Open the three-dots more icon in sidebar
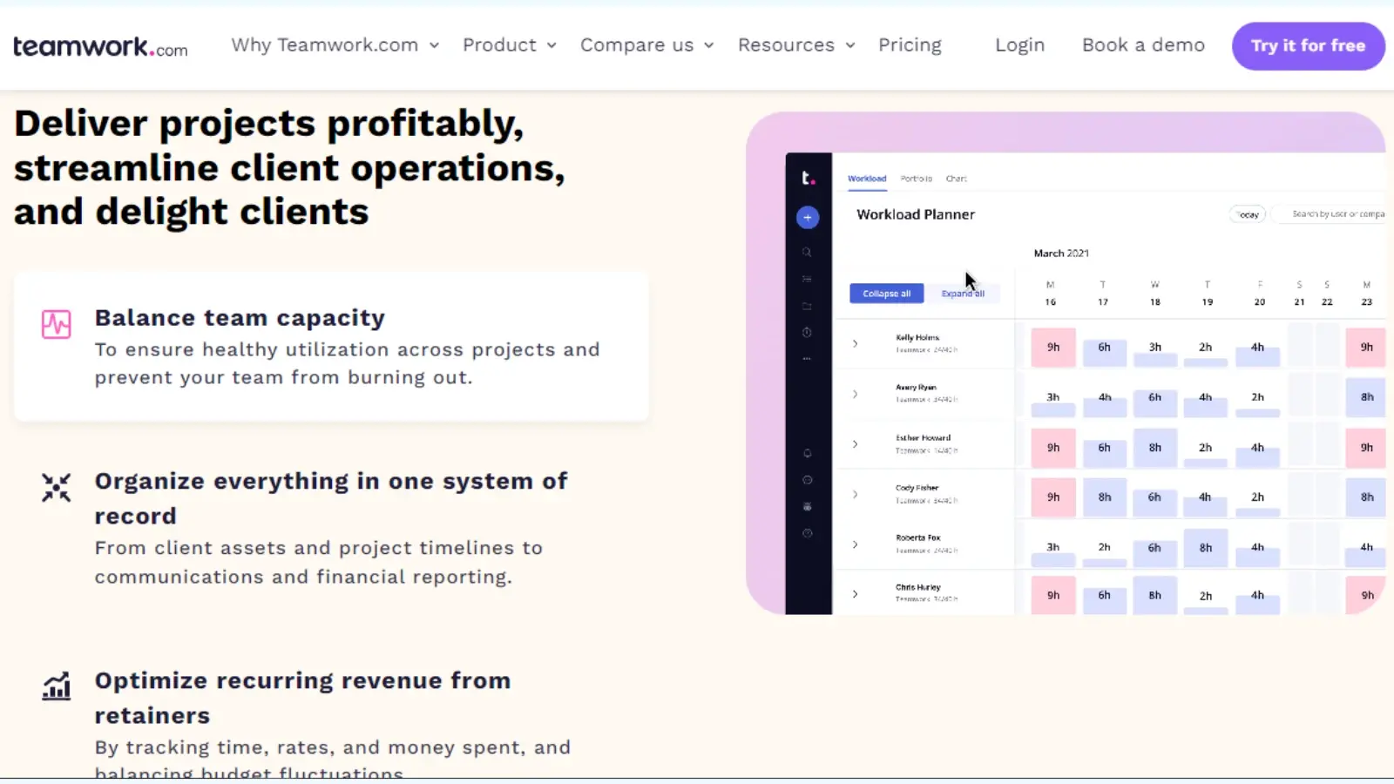Screen dimensions: 1394x784 [x=807, y=358]
